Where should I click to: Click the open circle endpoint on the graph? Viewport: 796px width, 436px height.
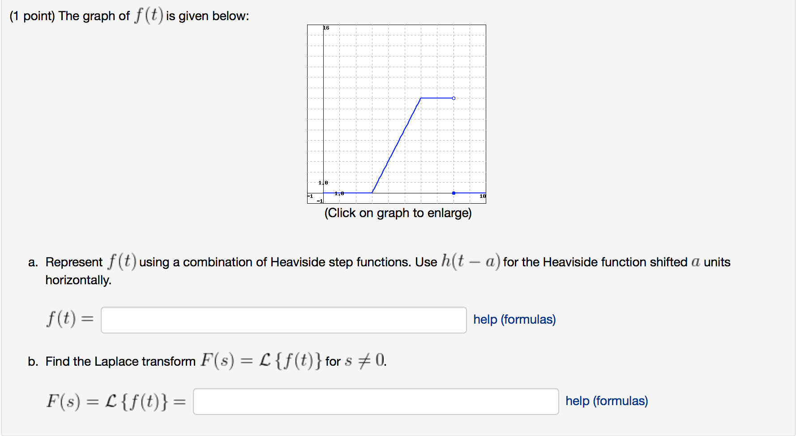[453, 98]
